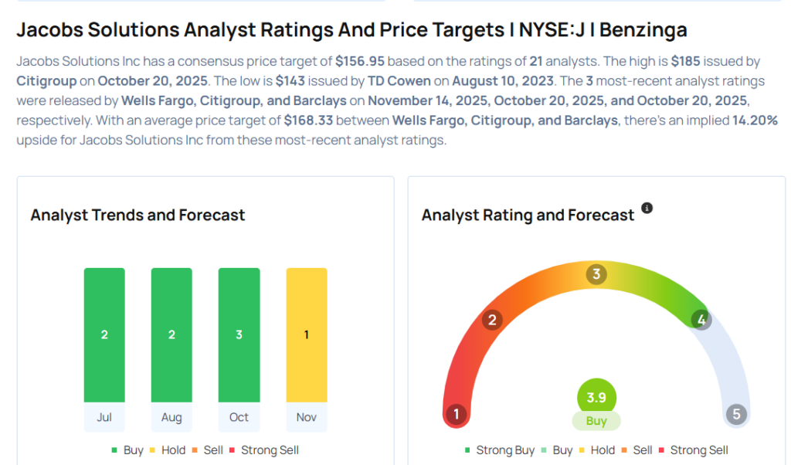Select the Aug bar showing 2 ratings
791x465 pixels.
click(171, 334)
